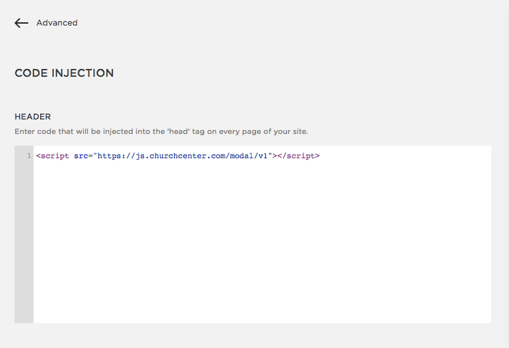Select line number 1 in the gutter

29,156
